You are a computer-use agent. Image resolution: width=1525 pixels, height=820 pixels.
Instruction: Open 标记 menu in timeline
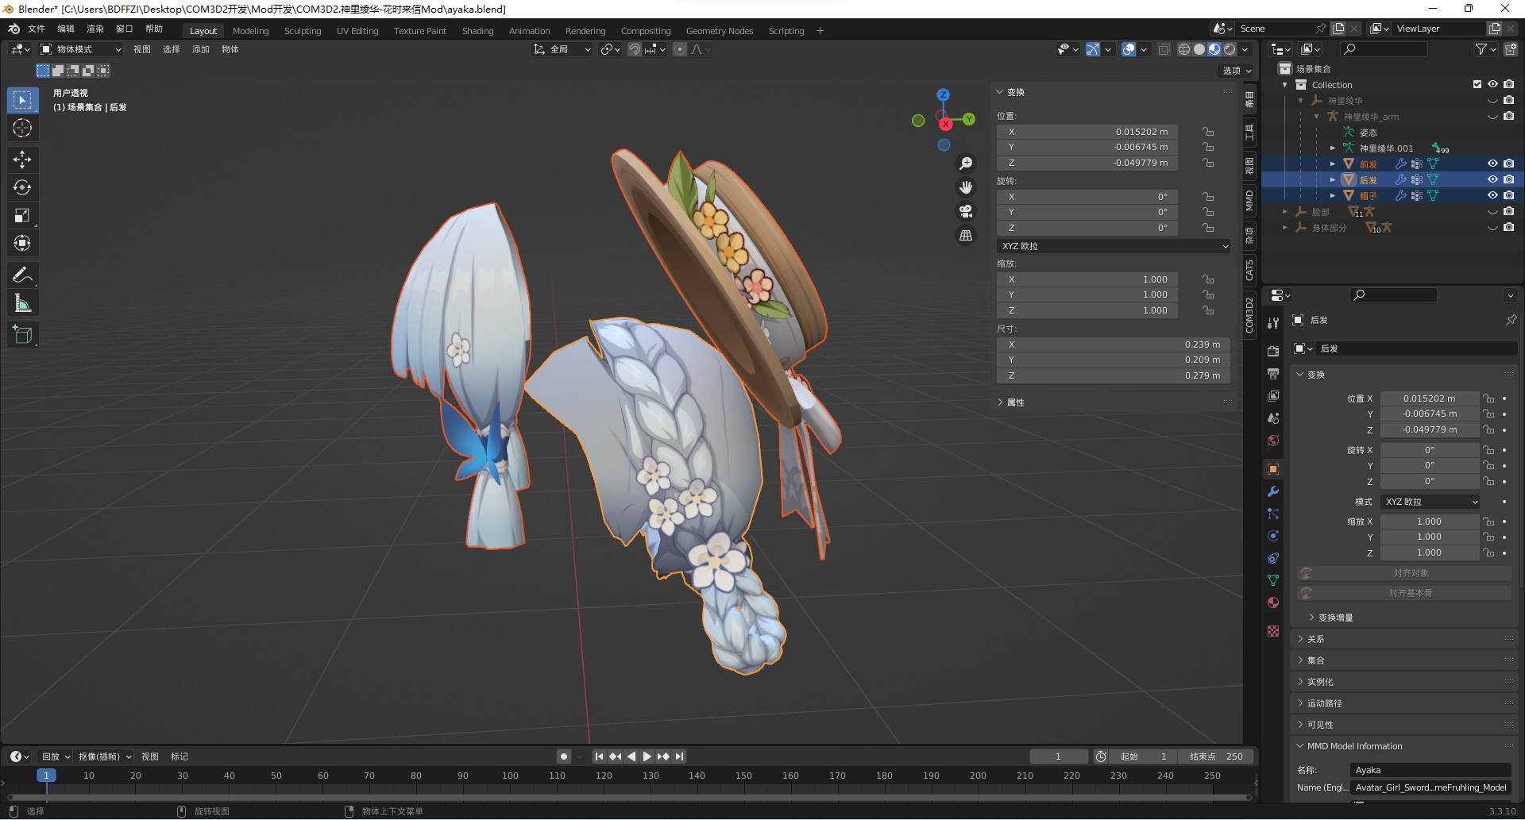coord(180,756)
